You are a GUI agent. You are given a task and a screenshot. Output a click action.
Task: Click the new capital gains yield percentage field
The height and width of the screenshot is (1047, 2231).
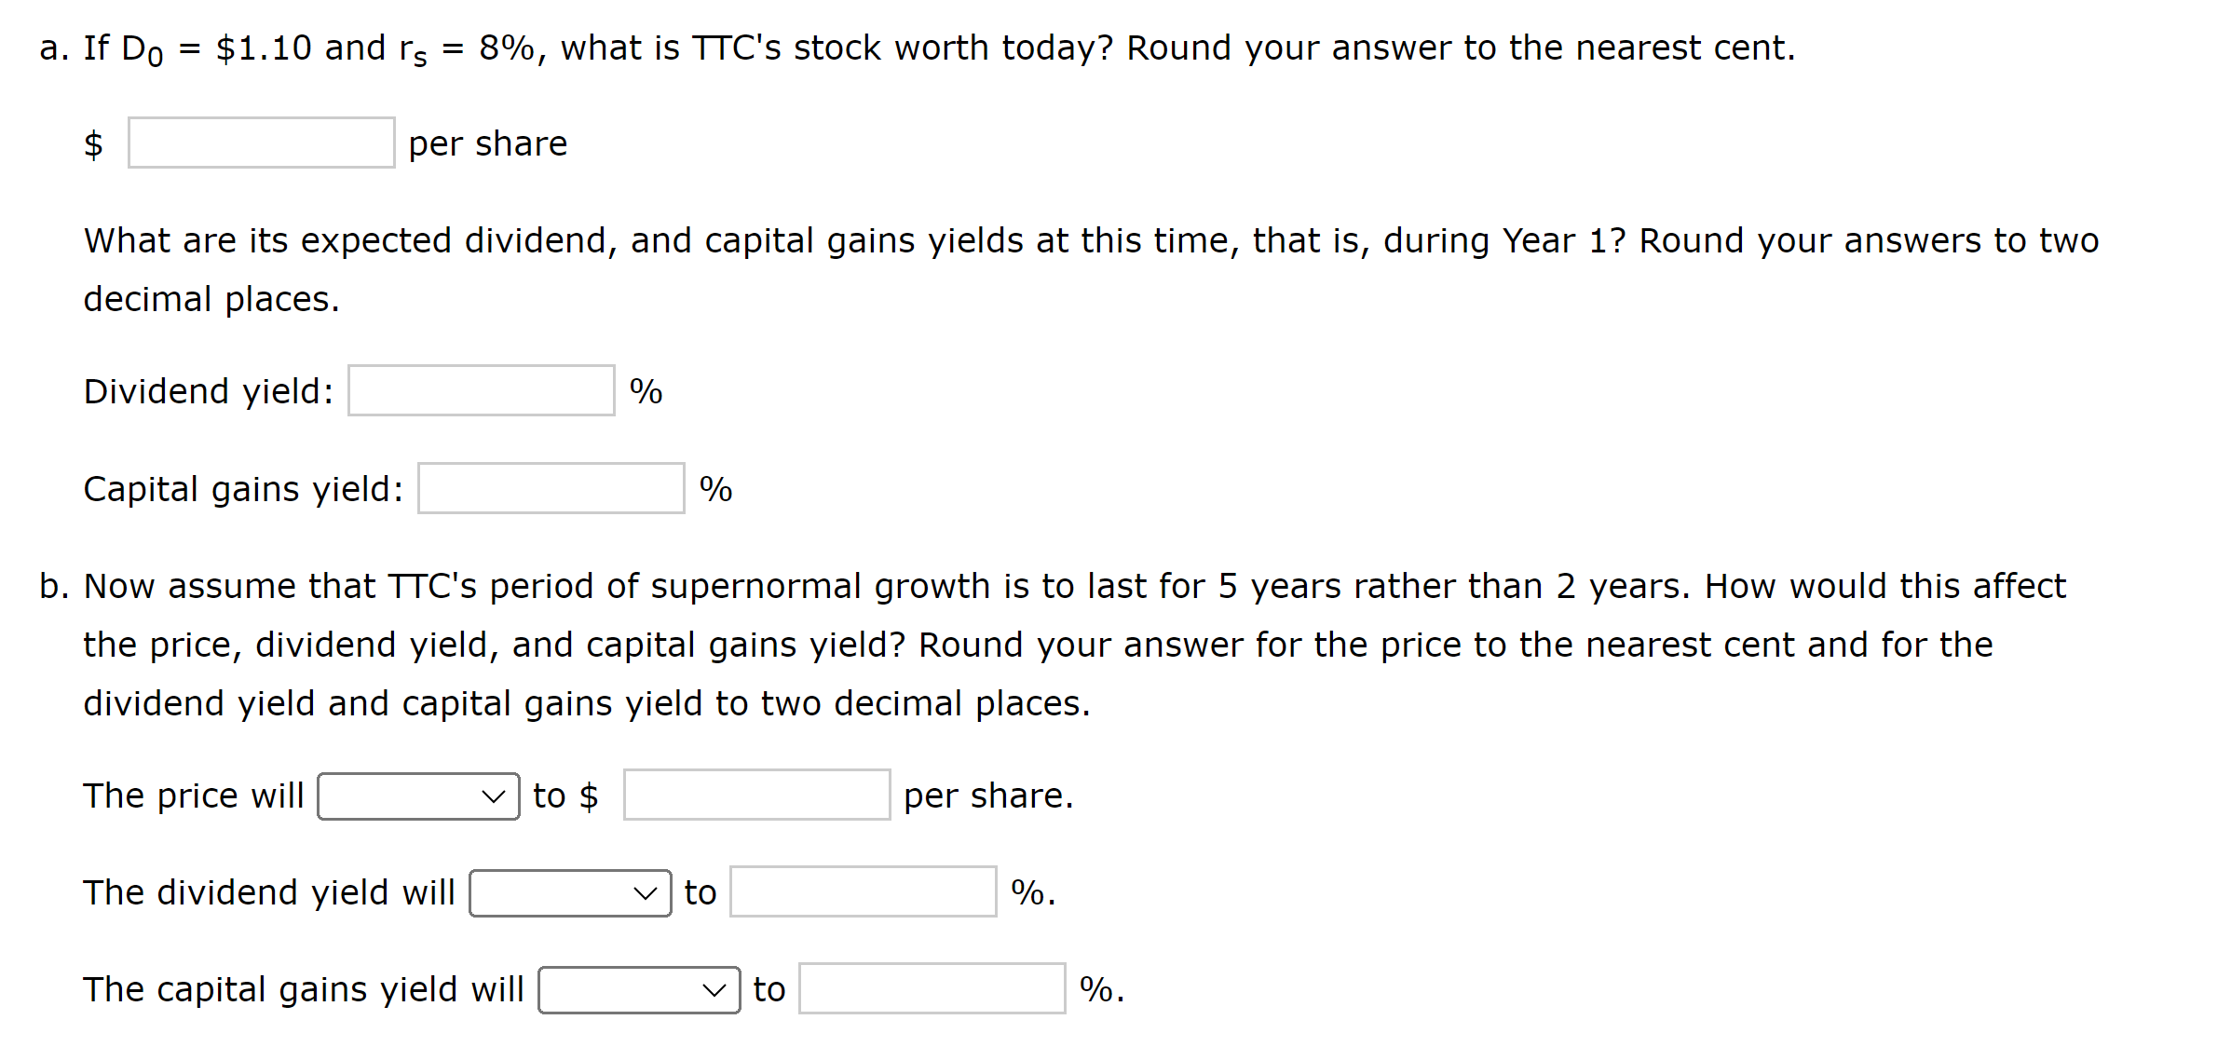tap(932, 989)
